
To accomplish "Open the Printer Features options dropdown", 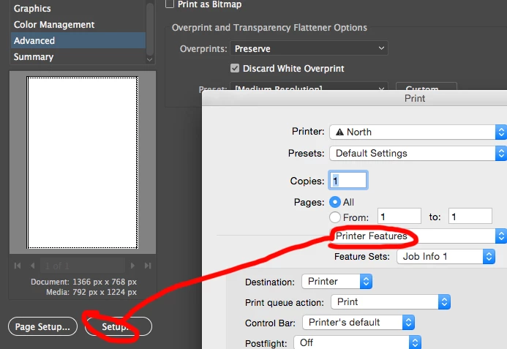I will click(418, 236).
